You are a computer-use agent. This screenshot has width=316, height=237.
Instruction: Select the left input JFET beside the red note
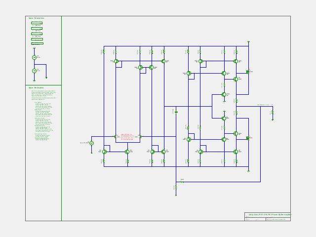[115, 136]
